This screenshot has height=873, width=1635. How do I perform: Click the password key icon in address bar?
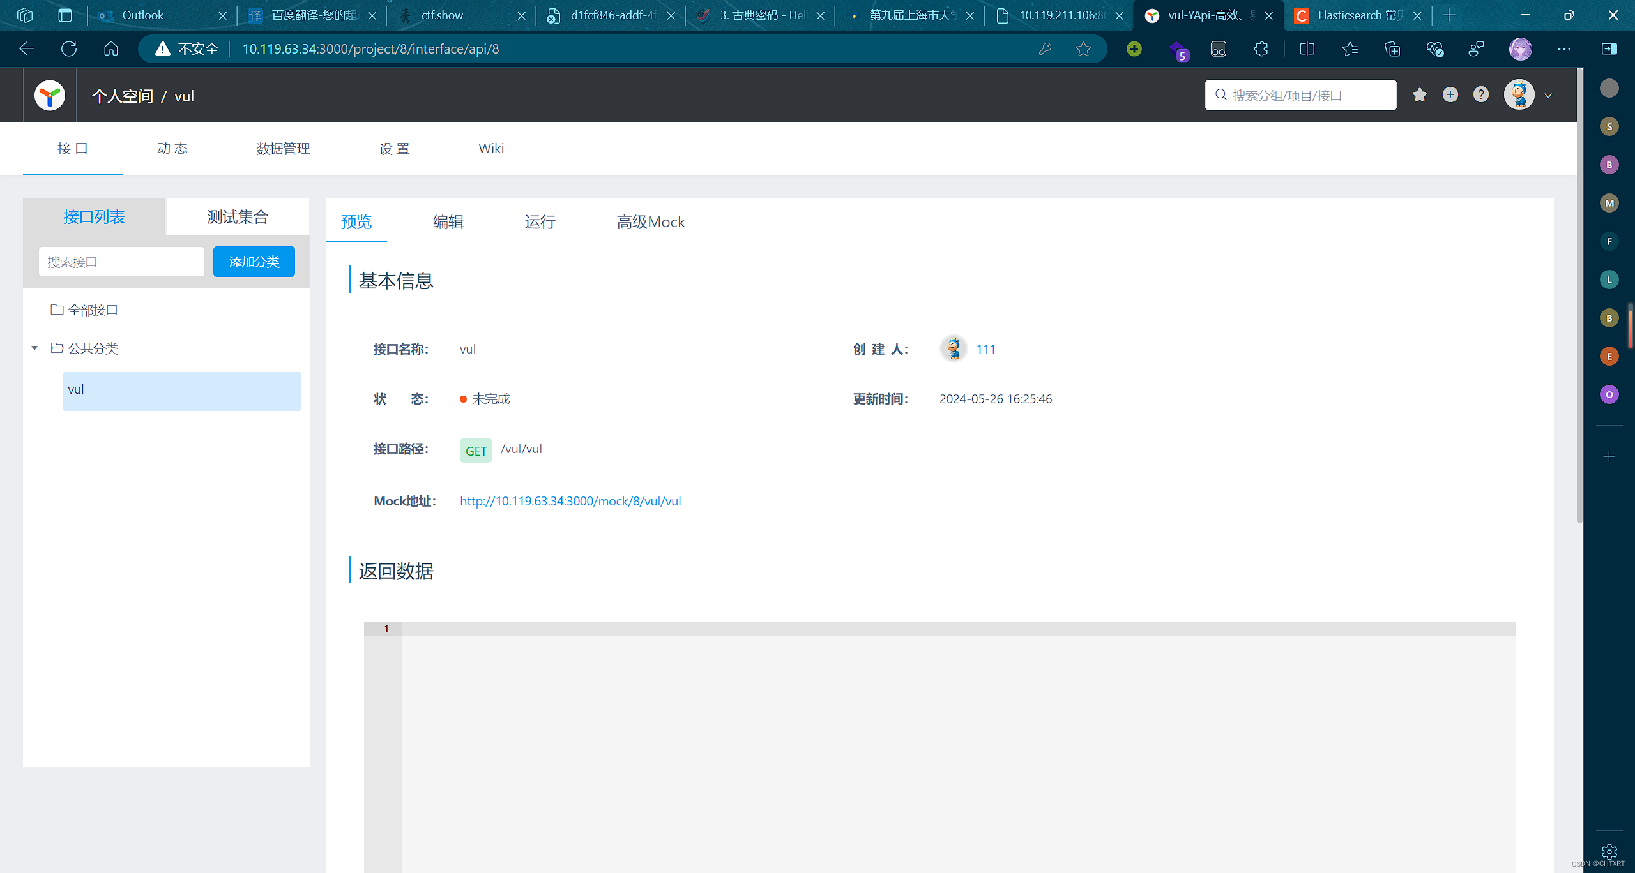[1045, 48]
